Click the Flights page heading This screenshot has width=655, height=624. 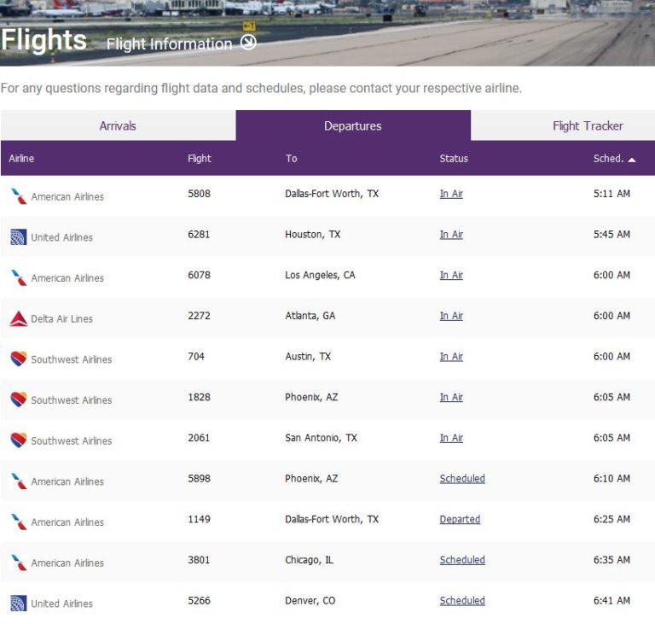[43, 40]
